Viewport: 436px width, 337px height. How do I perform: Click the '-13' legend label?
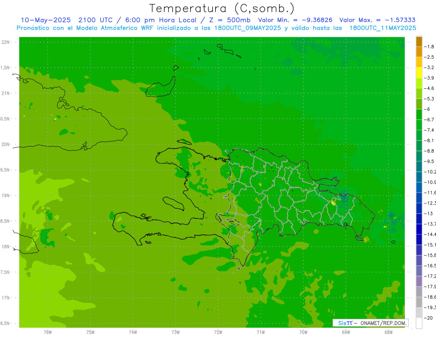point(428,213)
